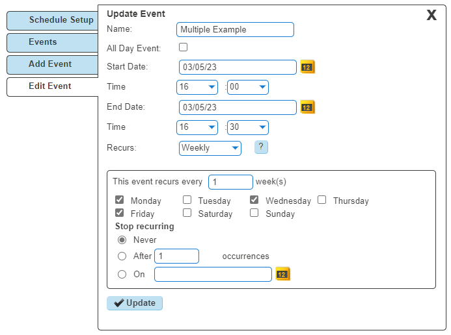
Task: Open the Recurs Weekly dropdown
Action: (x=210, y=148)
